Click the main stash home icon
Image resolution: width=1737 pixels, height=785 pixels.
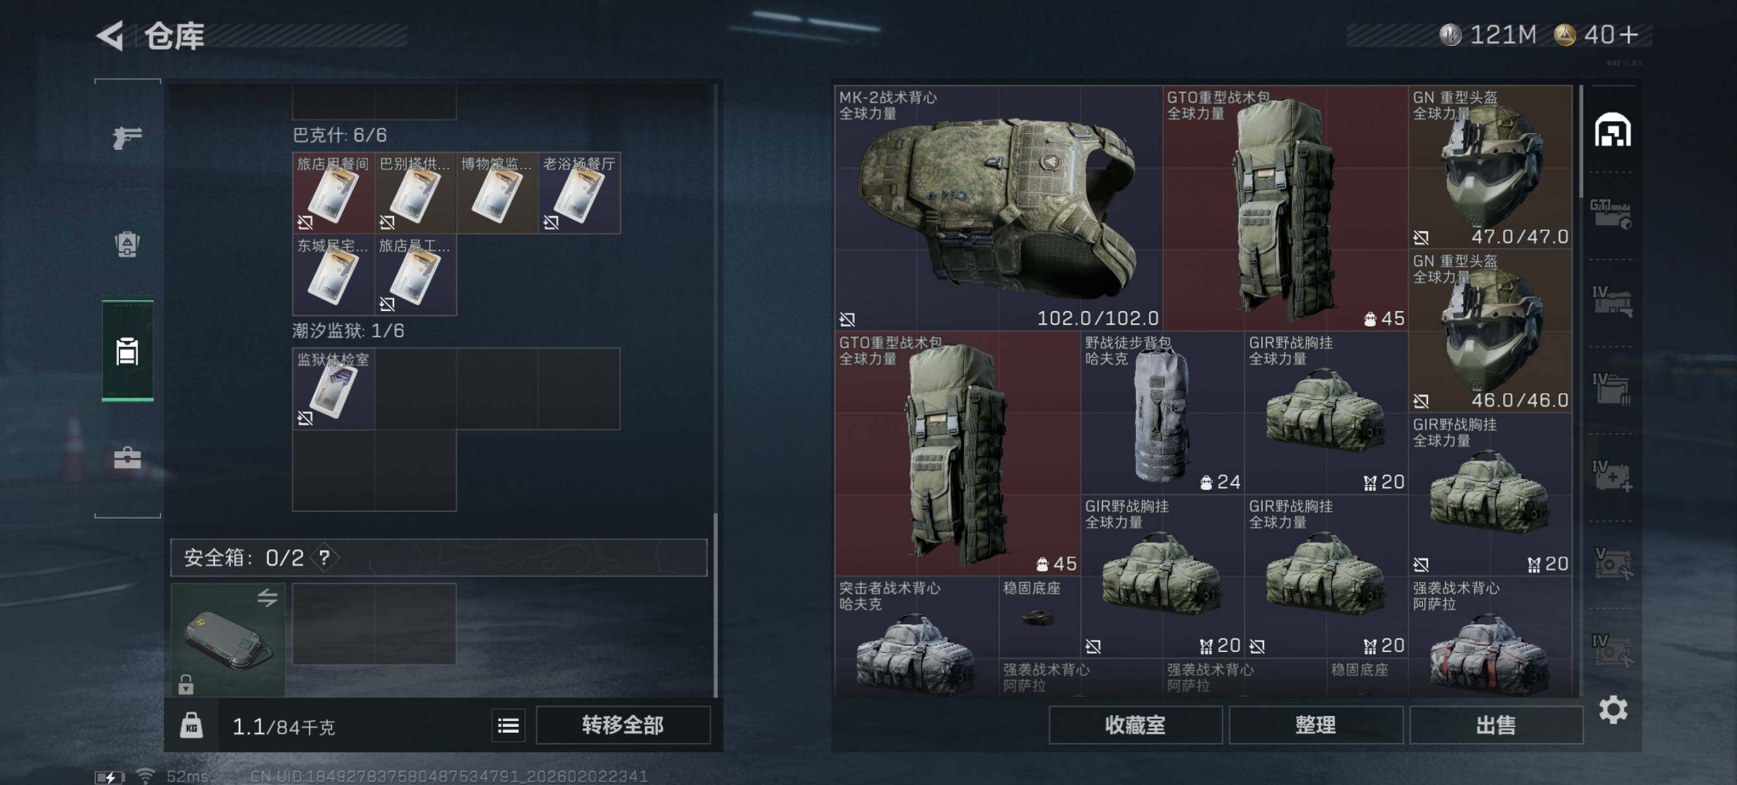[x=1612, y=129]
